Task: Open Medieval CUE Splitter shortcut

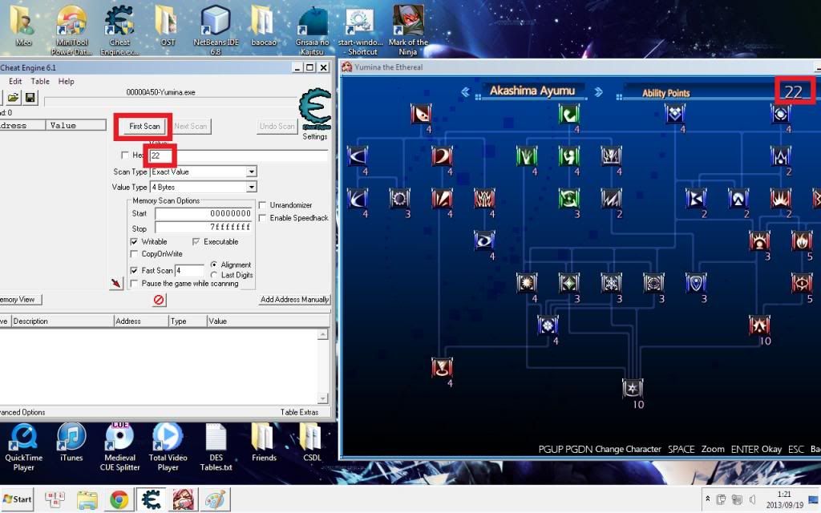Action: [119, 447]
